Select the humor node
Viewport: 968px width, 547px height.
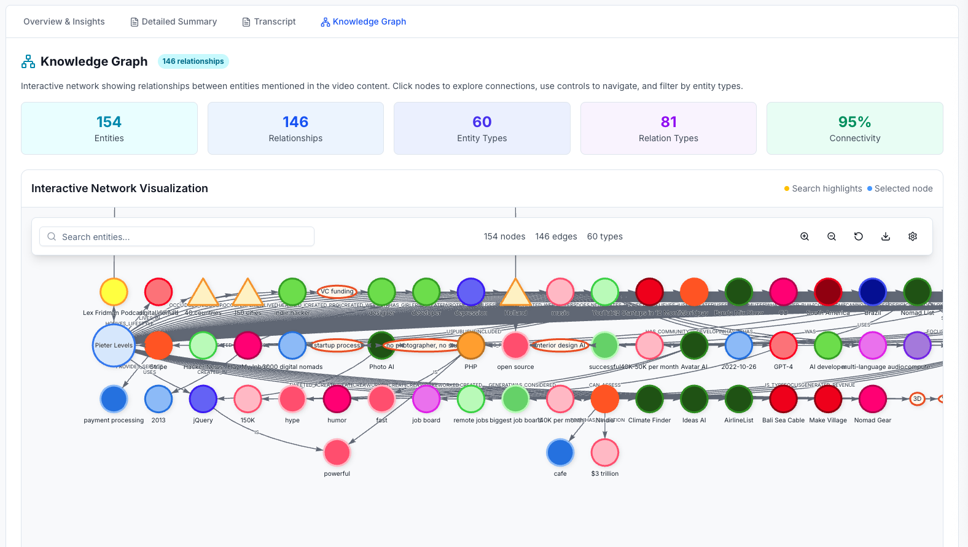(337, 399)
